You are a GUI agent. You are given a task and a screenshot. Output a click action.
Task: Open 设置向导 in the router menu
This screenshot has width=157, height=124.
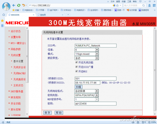point(16,37)
